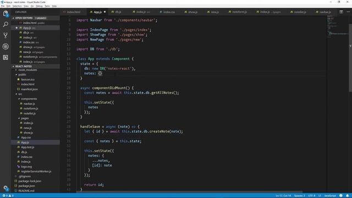Click the UTF-8 encoding indicator

tap(312, 196)
